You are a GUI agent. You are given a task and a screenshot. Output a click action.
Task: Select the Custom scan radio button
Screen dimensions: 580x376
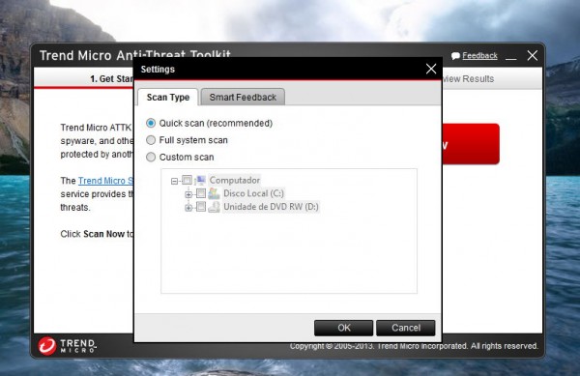[151, 158]
